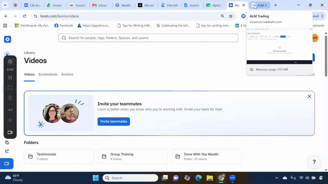Reload the page with refresh icon

[x=24, y=16]
